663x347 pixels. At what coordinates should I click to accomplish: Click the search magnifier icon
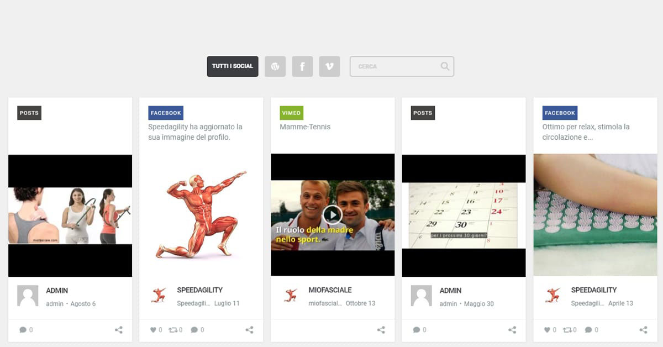445,66
